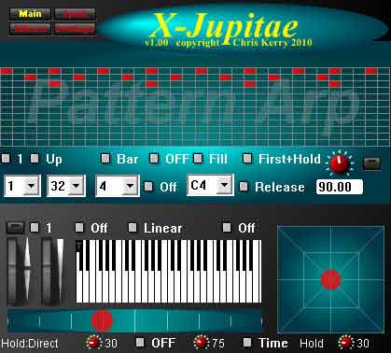Click the knob showing 75

click(202, 343)
